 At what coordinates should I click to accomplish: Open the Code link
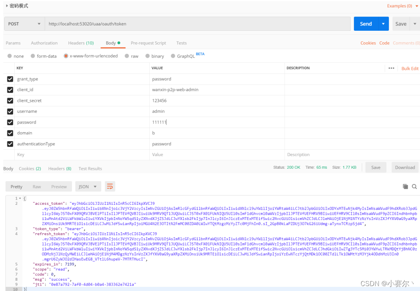(384, 43)
